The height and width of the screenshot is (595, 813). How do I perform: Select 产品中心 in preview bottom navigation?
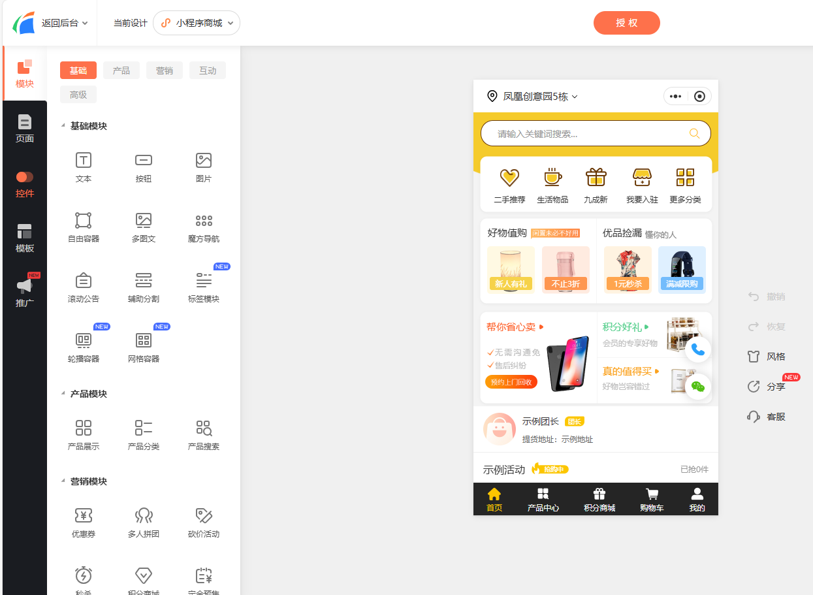pyautogui.click(x=543, y=500)
